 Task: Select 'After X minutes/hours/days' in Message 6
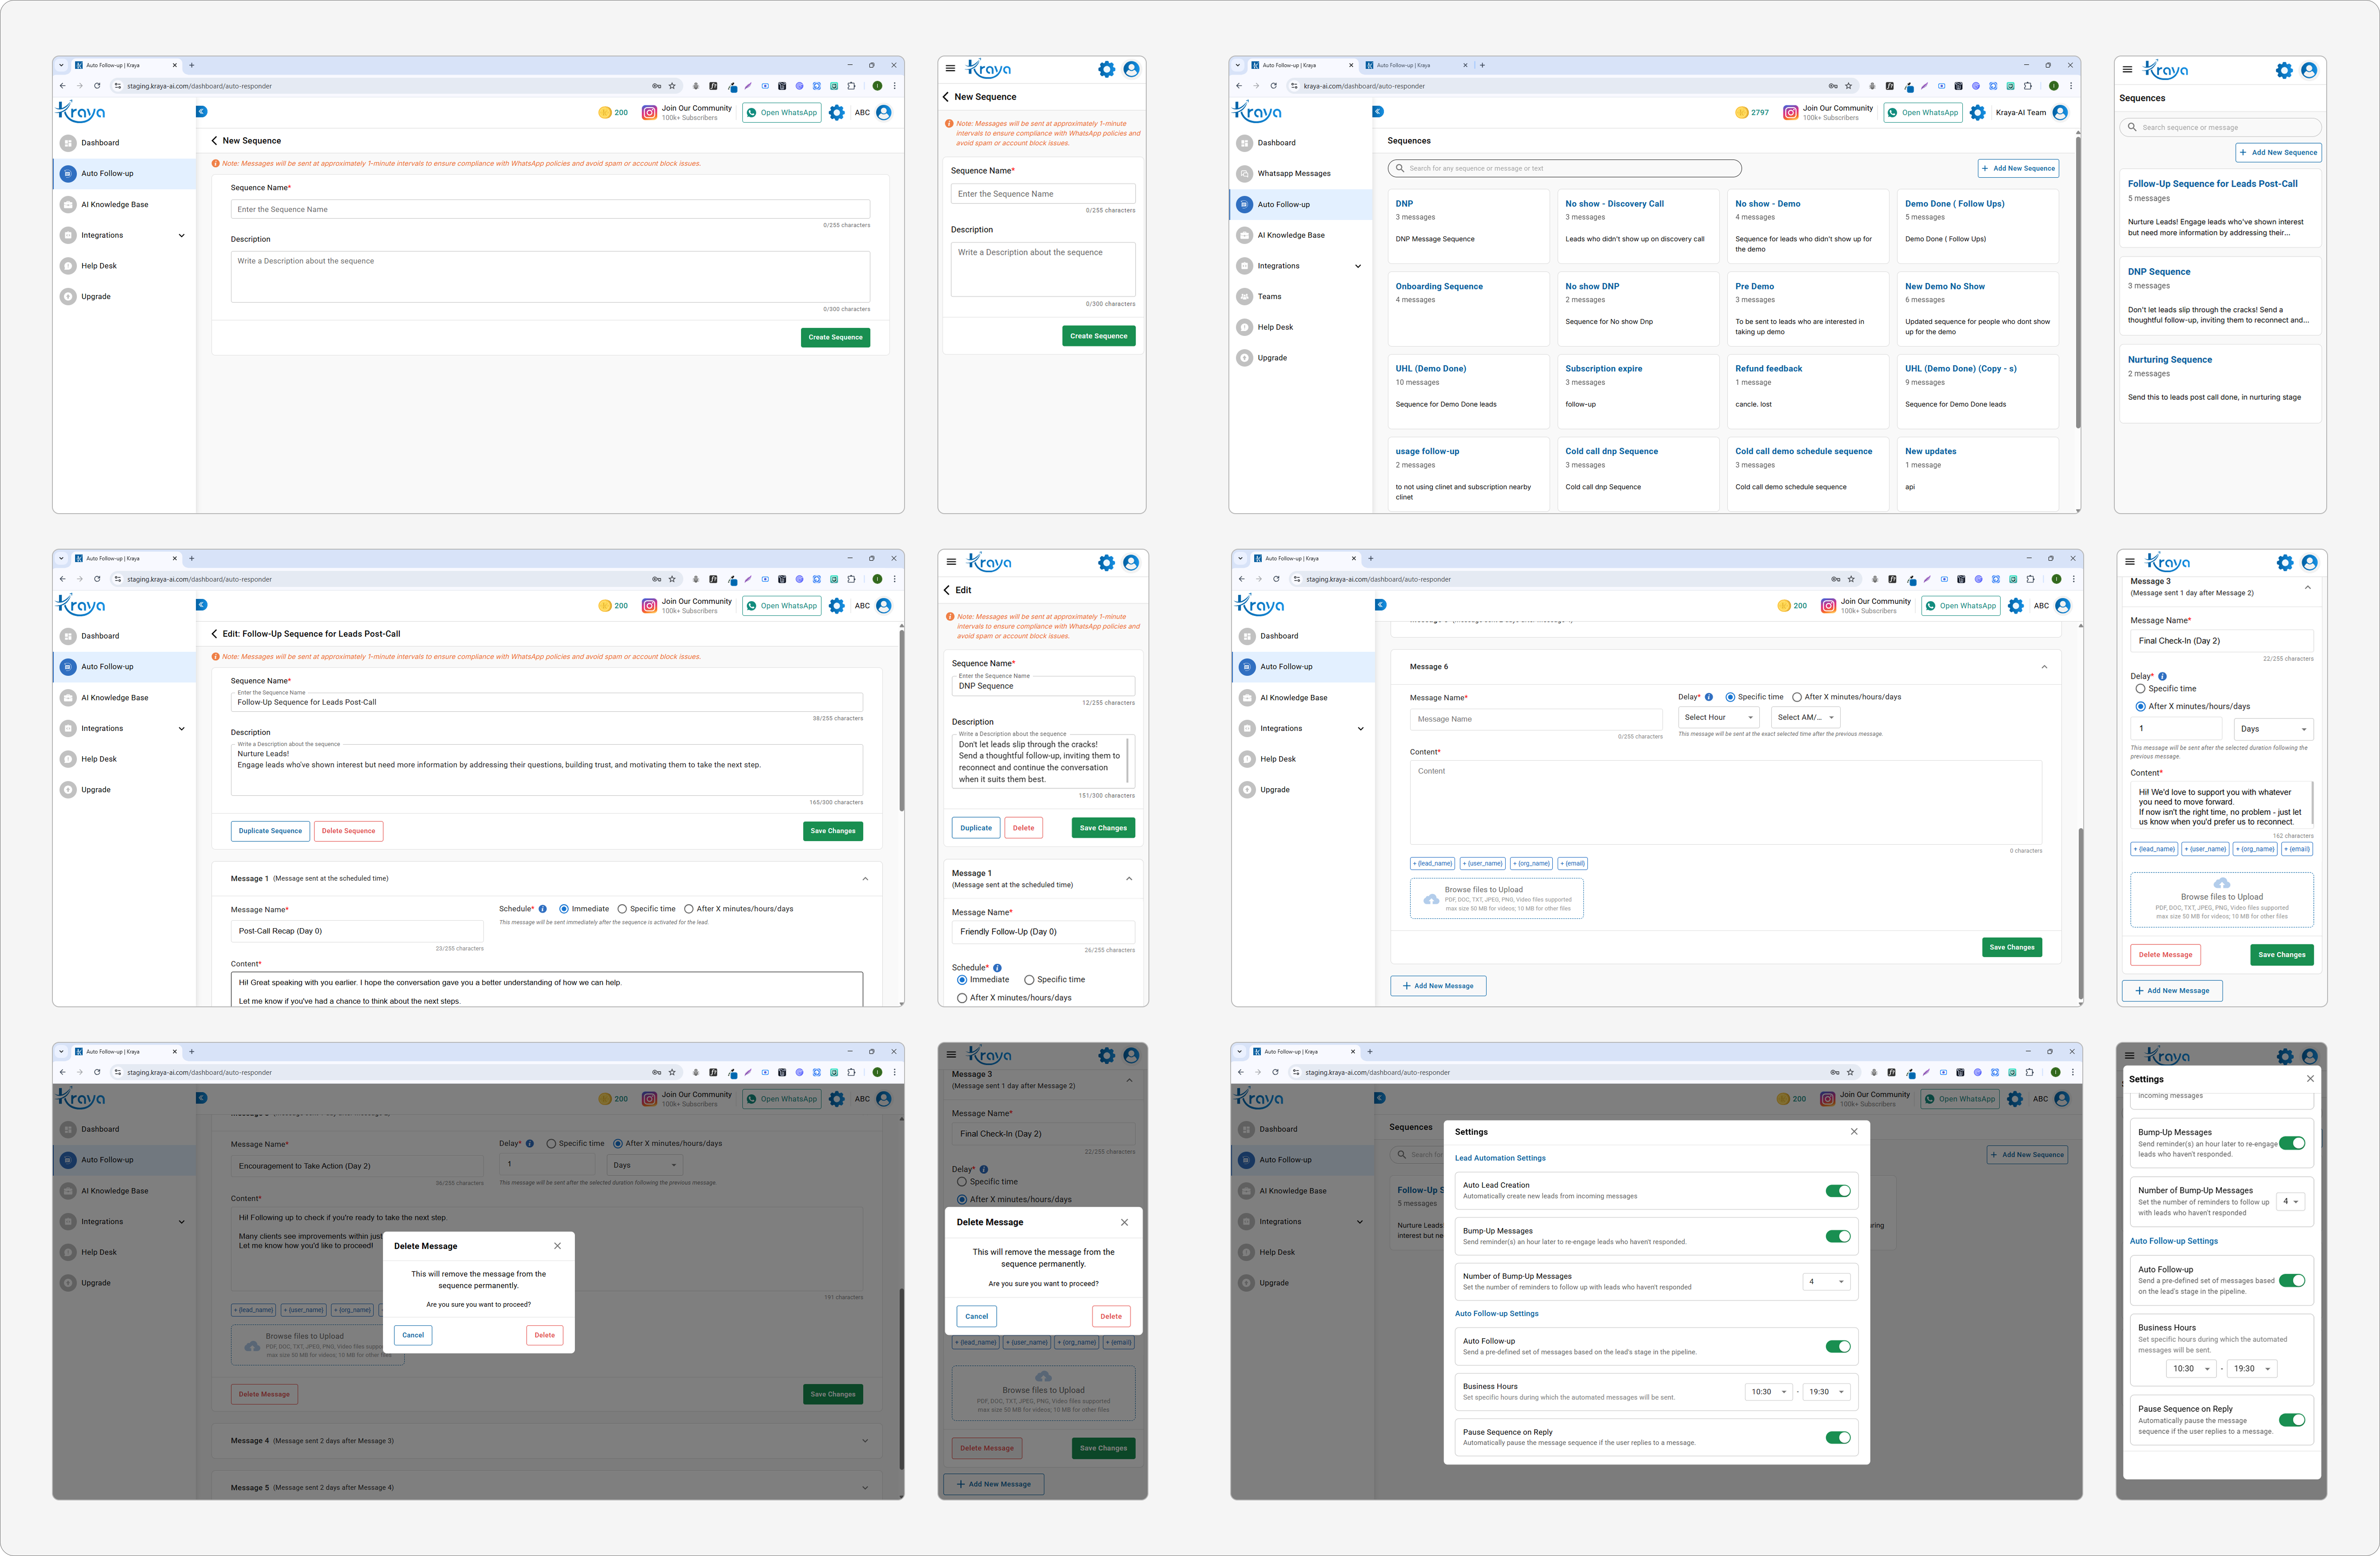coord(1797,697)
